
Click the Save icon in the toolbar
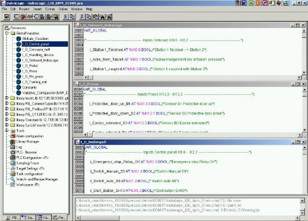click(6, 17)
